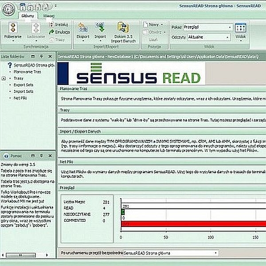Open the Nowy dropdown arrow
266x266 pixels.
coord(162,25)
